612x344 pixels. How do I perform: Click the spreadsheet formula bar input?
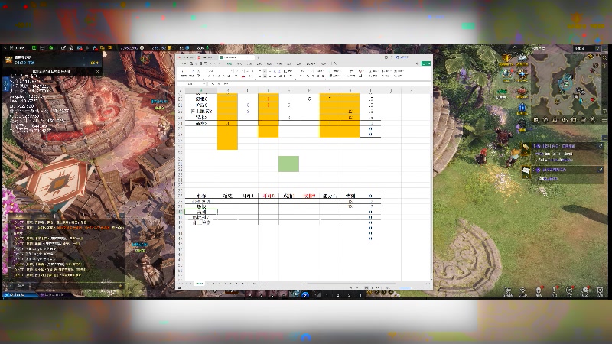click(330, 84)
